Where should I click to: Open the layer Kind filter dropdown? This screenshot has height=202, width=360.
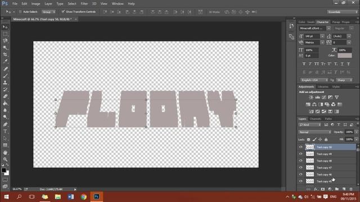pos(310,125)
